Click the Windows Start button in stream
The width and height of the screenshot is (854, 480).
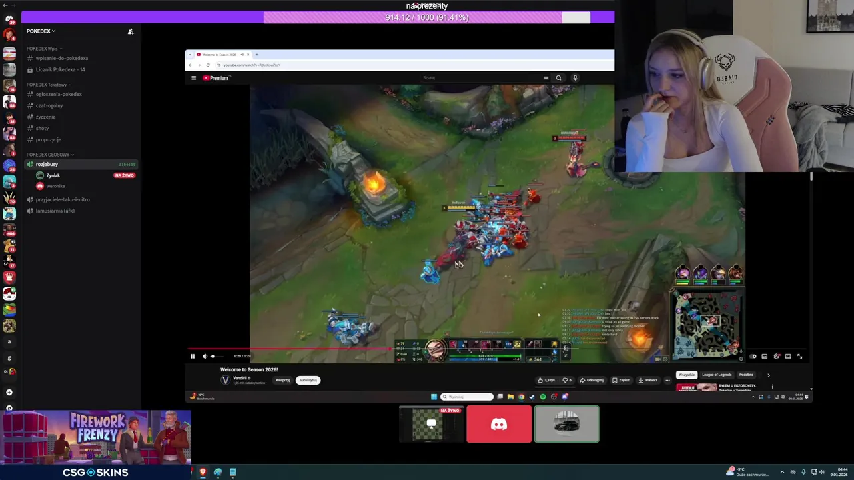434,397
